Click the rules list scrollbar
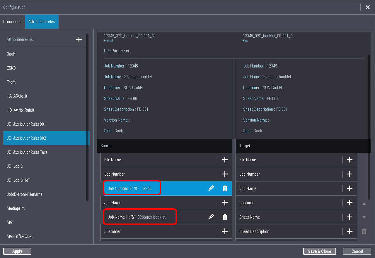The image size is (375, 258). coord(87,117)
